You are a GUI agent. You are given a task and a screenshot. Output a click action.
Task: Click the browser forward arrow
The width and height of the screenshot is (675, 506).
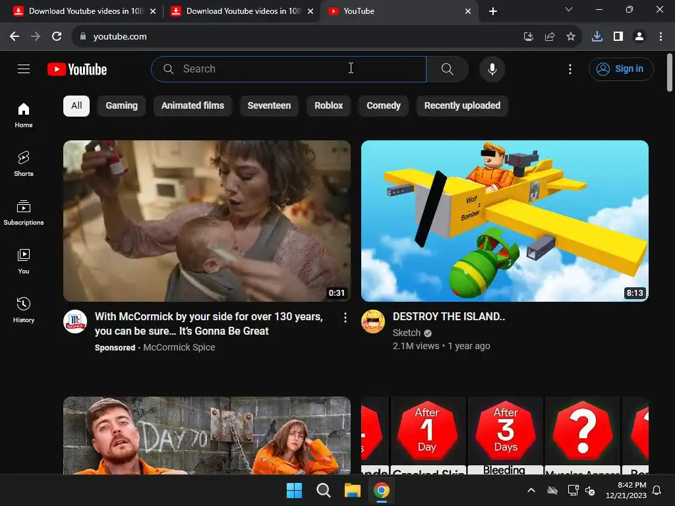(36, 37)
